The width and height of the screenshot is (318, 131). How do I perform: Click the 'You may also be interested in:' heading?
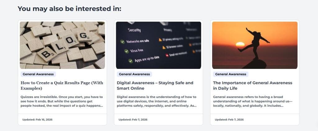(x=69, y=9)
